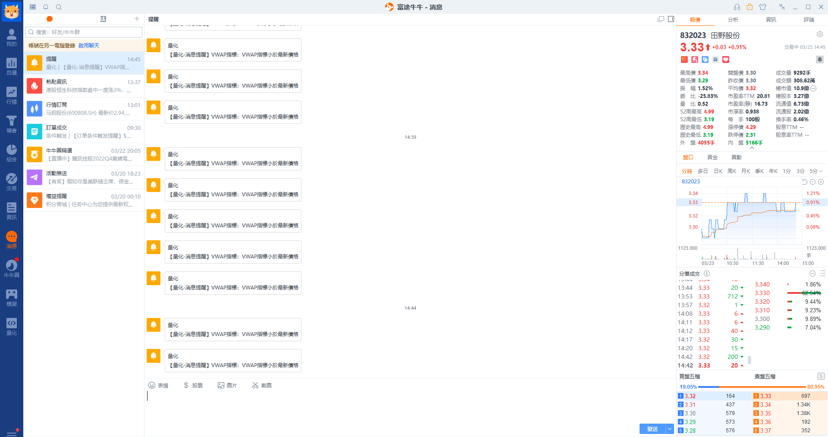Open the 牛牛圈 community sidebar icon
The image size is (828, 437).
[12, 269]
